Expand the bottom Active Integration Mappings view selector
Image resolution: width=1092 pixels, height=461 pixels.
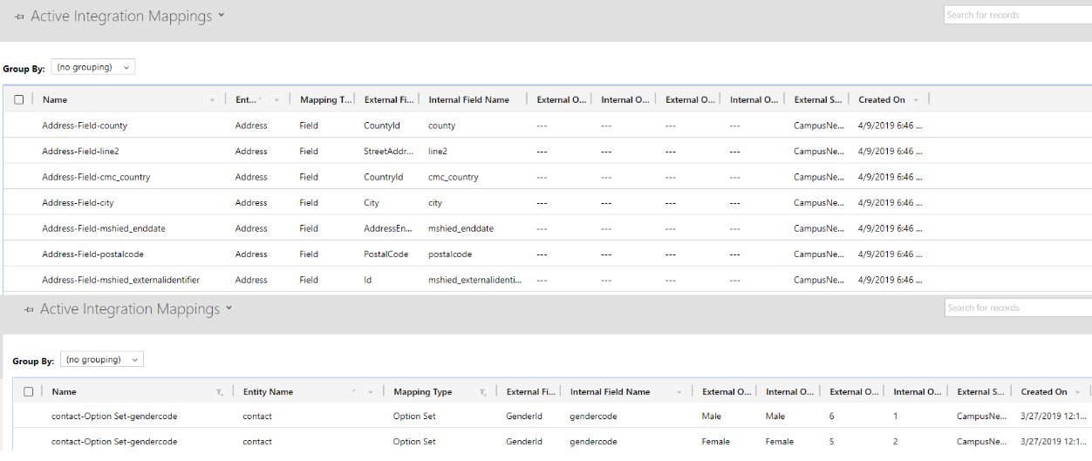(x=229, y=308)
